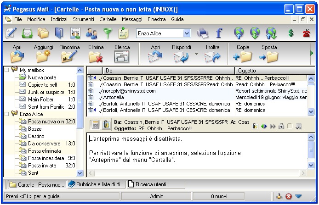319x205 pixels.
Task: Open mail folders stacked folders icon
Action: click(43, 33)
